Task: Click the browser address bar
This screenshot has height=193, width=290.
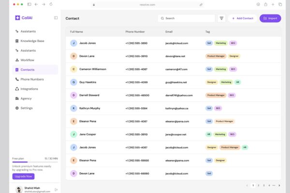Action: pos(147,5)
